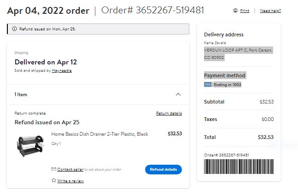Click the dish drainer product thumbnail
This screenshot has height=196, width=298.
pyautogui.click(x=30, y=146)
